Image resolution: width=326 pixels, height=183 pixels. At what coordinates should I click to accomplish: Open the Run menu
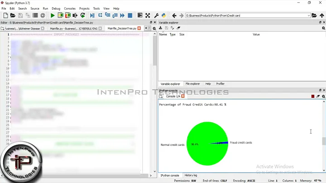tap(45, 9)
